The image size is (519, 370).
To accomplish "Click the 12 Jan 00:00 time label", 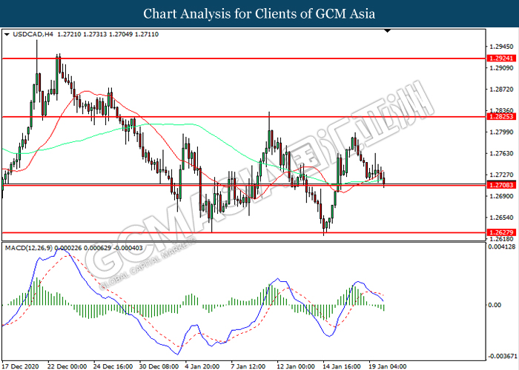I will (x=297, y=366).
